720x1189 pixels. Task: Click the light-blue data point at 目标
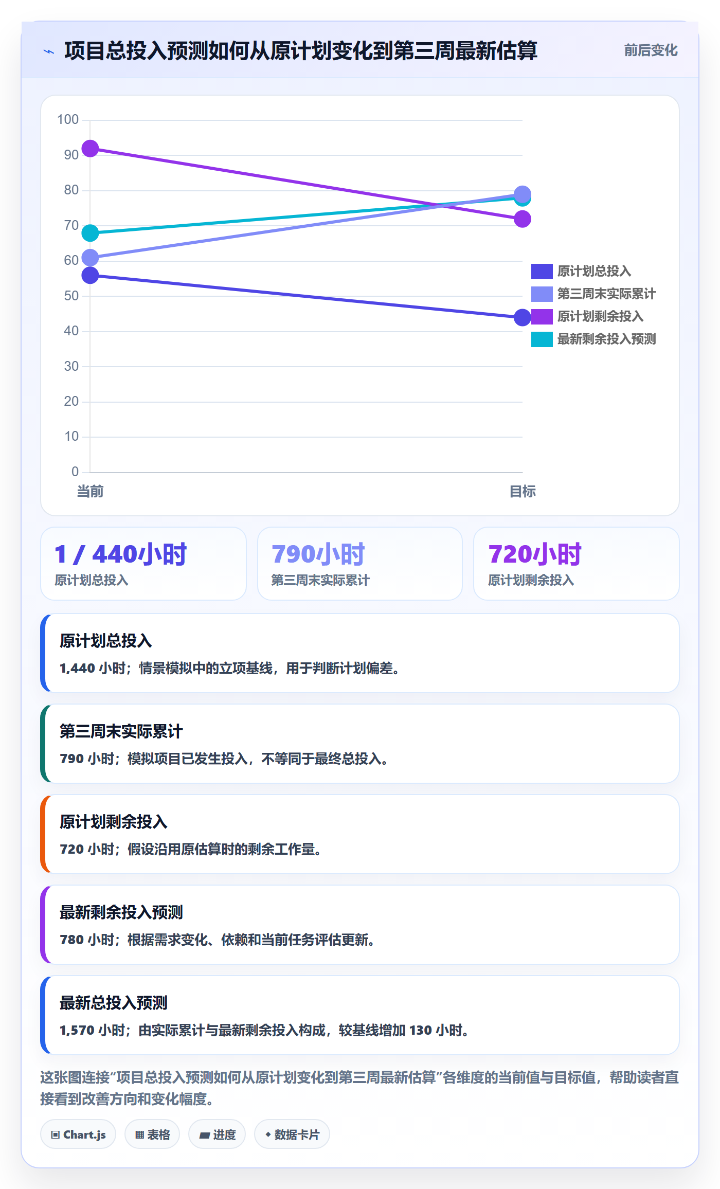click(523, 193)
